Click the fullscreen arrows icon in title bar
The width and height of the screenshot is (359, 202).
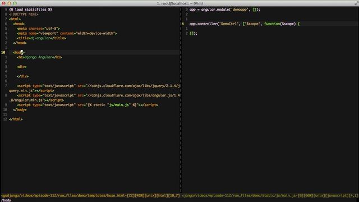(356, 3)
